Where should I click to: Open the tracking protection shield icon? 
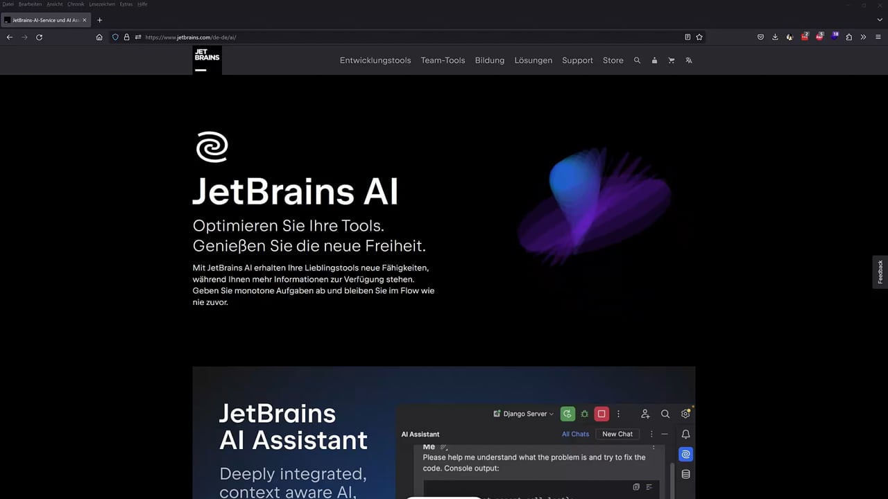116,37
